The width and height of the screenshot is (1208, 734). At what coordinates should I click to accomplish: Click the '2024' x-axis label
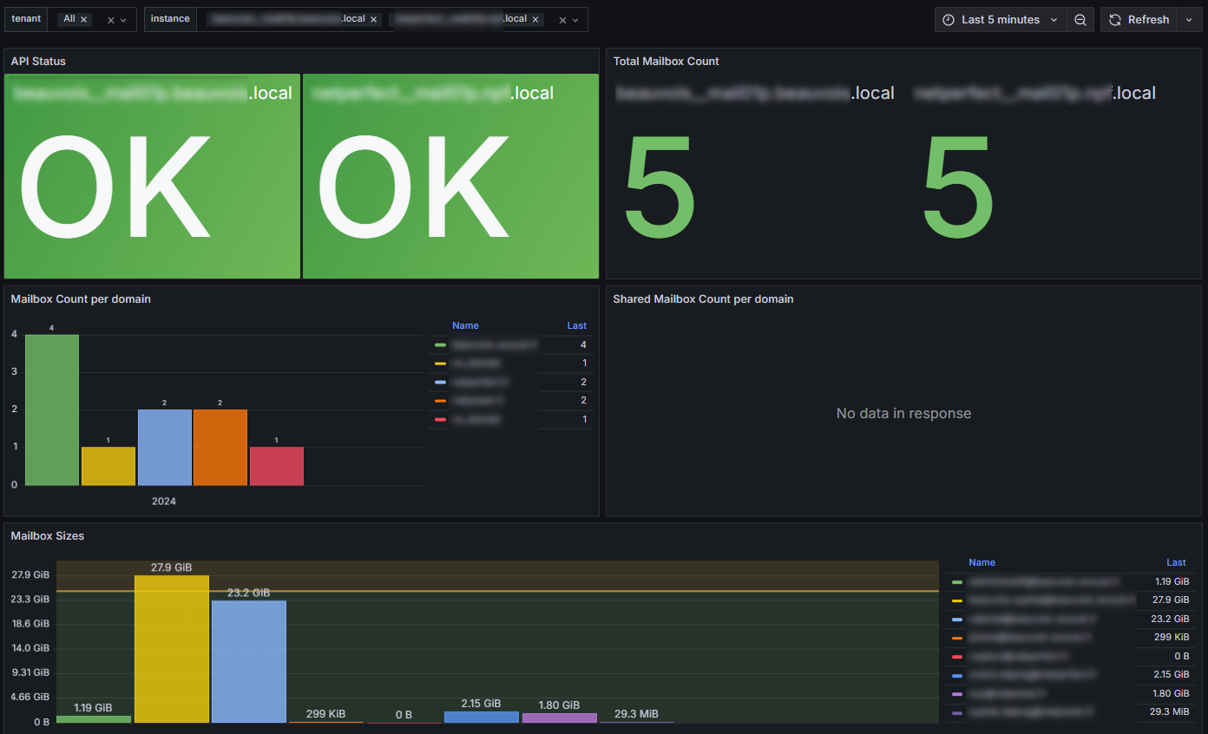(164, 501)
